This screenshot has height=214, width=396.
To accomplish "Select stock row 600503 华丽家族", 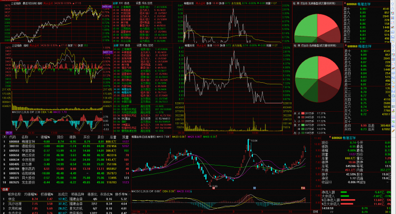I will click(x=65, y=150).
